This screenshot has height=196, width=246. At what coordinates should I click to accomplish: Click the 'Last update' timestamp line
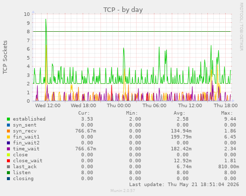pyautogui.click(x=184, y=185)
